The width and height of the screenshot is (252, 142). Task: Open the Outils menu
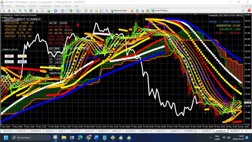tap(57, 6)
